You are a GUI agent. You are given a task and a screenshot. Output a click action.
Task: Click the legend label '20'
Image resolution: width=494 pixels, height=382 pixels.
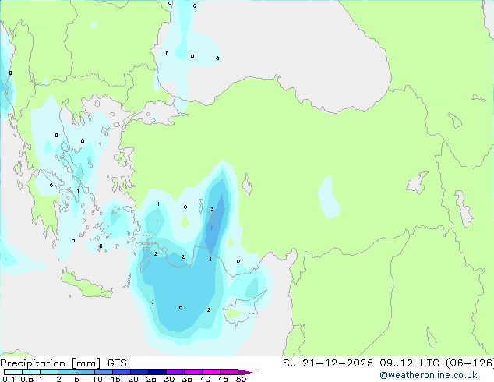[x=133, y=379]
